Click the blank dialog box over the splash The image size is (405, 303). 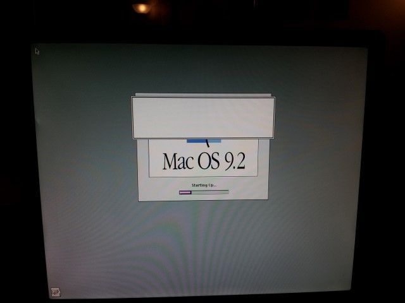[x=203, y=118]
